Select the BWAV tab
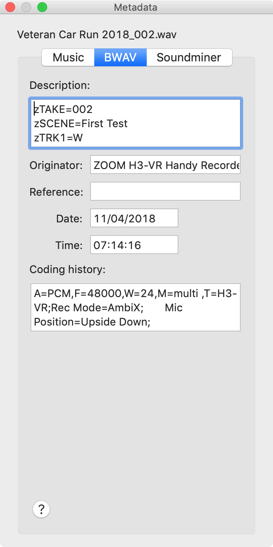Screen dimensions: 273x547 coord(120,57)
